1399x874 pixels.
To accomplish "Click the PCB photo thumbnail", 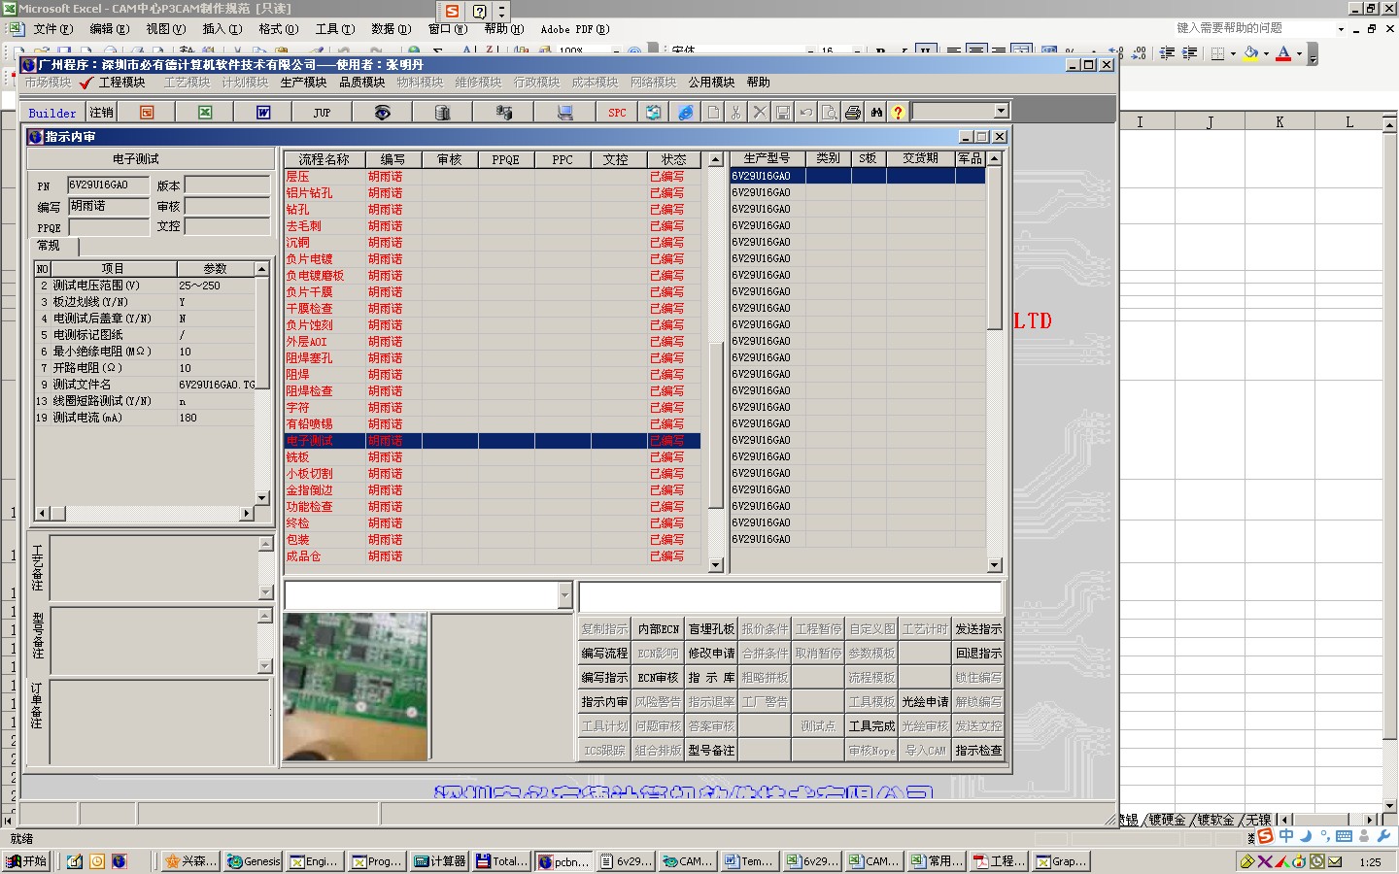I will tap(356, 687).
